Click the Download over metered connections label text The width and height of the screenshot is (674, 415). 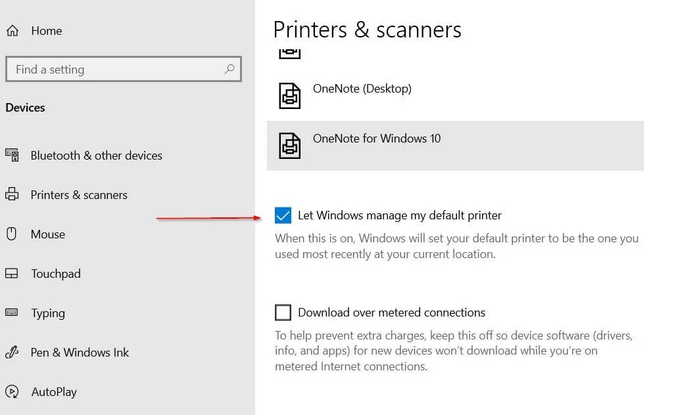click(x=391, y=313)
